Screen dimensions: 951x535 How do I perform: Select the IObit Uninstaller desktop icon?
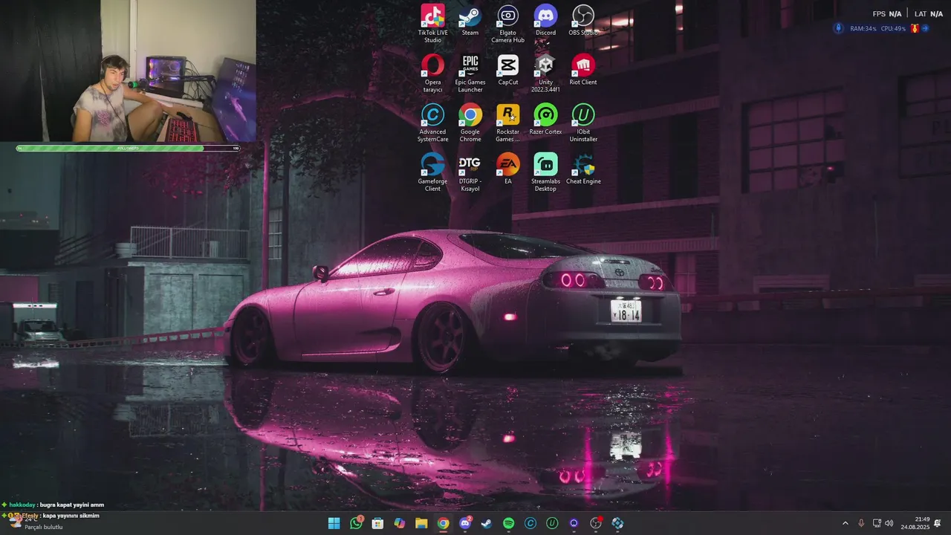point(583,123)
